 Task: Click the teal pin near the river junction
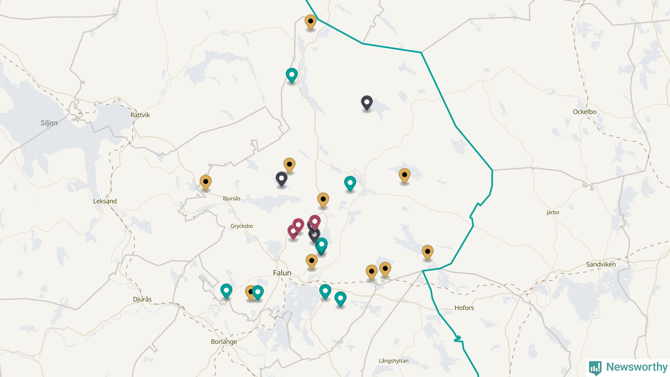pyautogui.click(x=350, y=184)
